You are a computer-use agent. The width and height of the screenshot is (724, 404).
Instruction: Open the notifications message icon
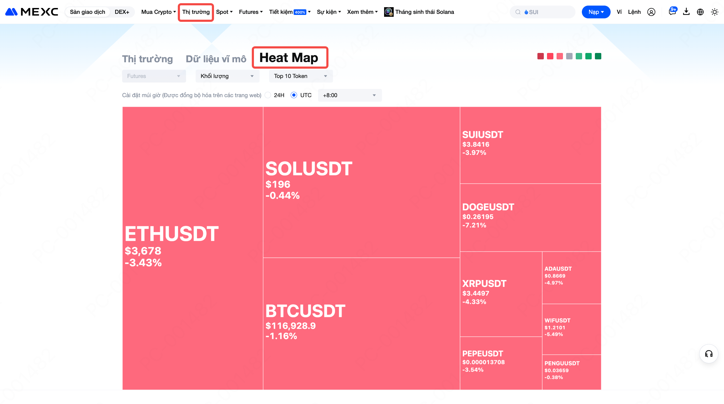[x=672, y=12]
